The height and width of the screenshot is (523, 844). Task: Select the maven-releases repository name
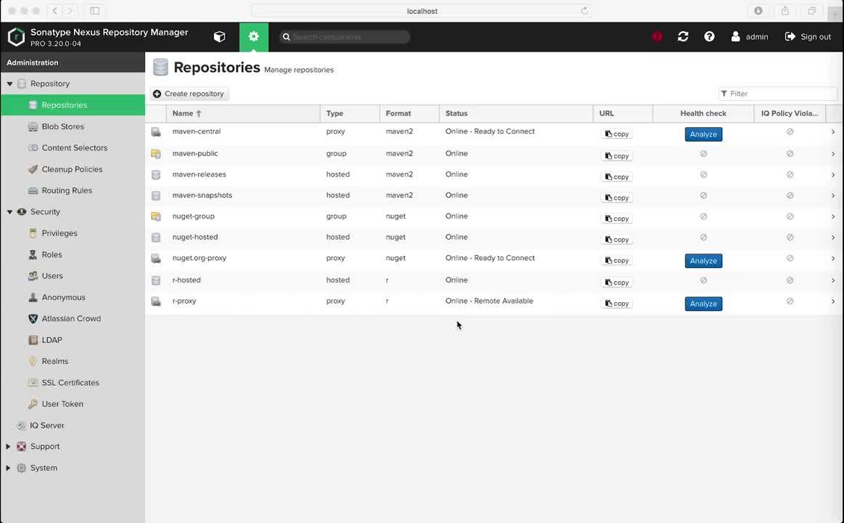click(x=199, y=174)
